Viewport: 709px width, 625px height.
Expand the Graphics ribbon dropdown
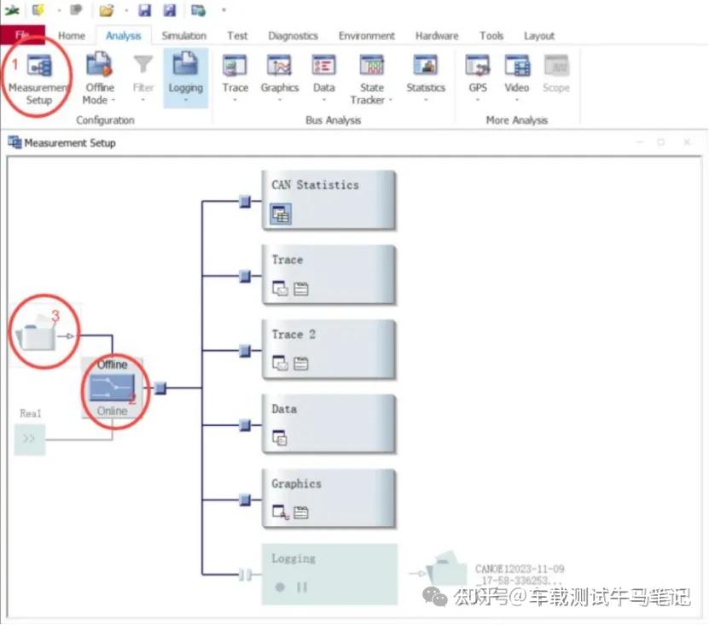[280, 100]
